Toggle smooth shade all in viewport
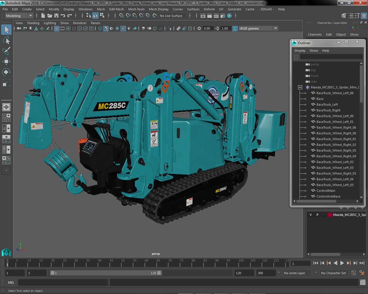The image size is (368, 294). 106,28
